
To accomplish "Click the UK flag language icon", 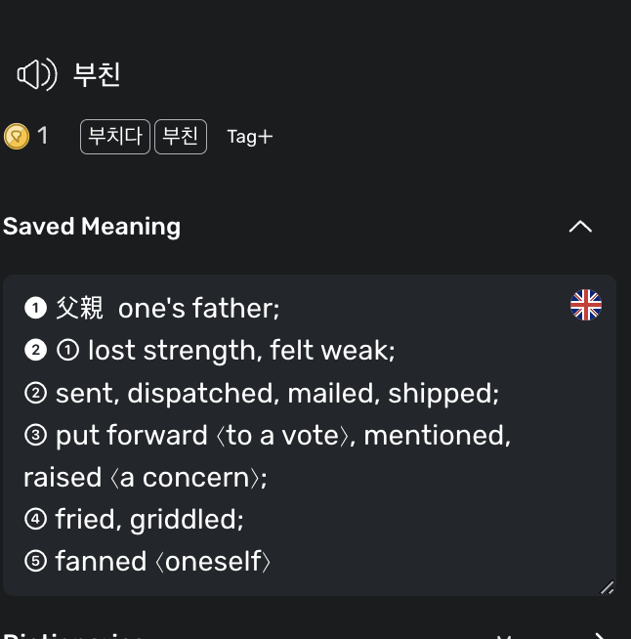I will (x=586, y=305).
